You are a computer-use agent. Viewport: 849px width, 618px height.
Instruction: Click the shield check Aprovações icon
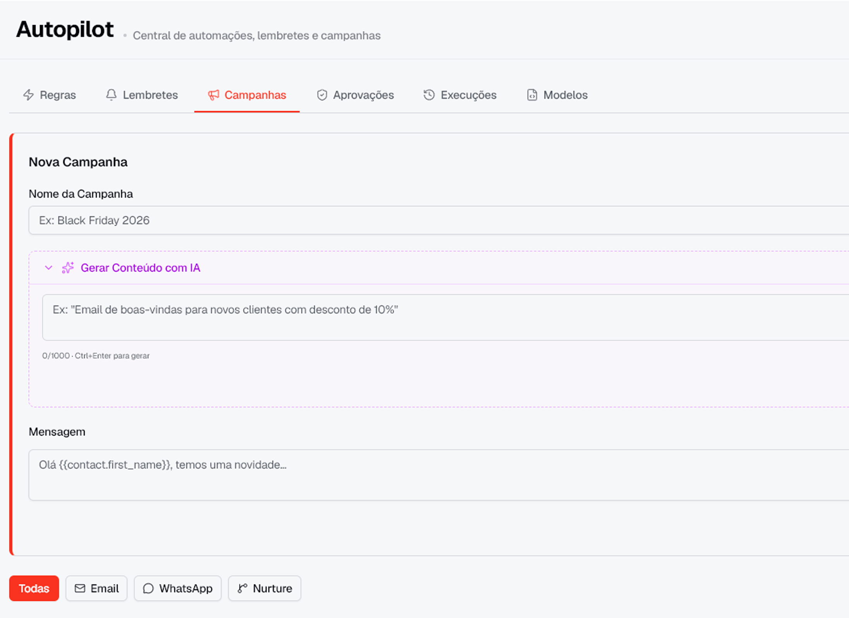322,95
